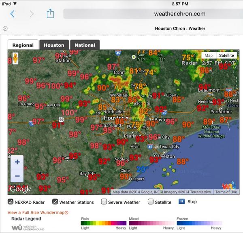
Task: Open the National tab
Action: point(85,45)
